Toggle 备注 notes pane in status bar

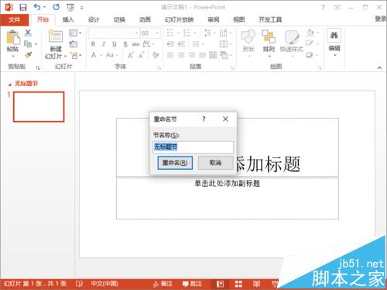[x=163, y=284]
